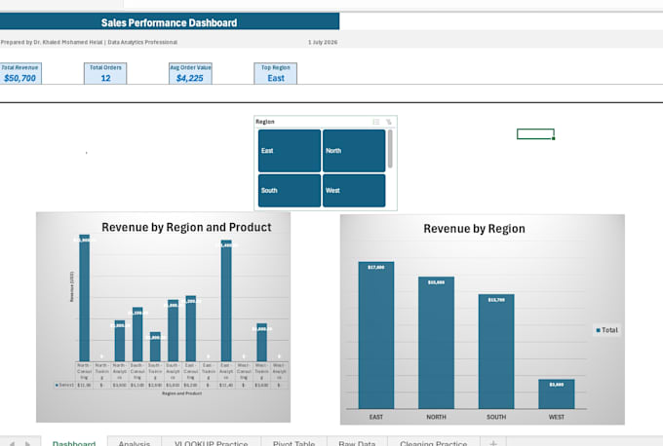The height and width of the screenshot is (446, 663).
Task: Go to next sheet with right tab arrow
Action: pyautogui.click(x=27, y=443)
